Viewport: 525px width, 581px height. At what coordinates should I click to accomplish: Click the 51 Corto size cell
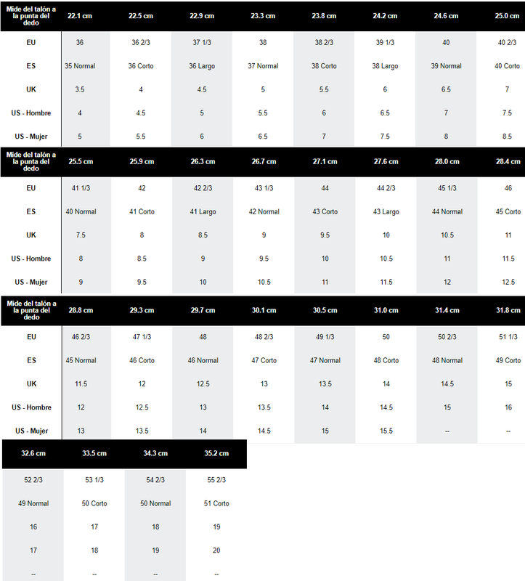(216, 503)
